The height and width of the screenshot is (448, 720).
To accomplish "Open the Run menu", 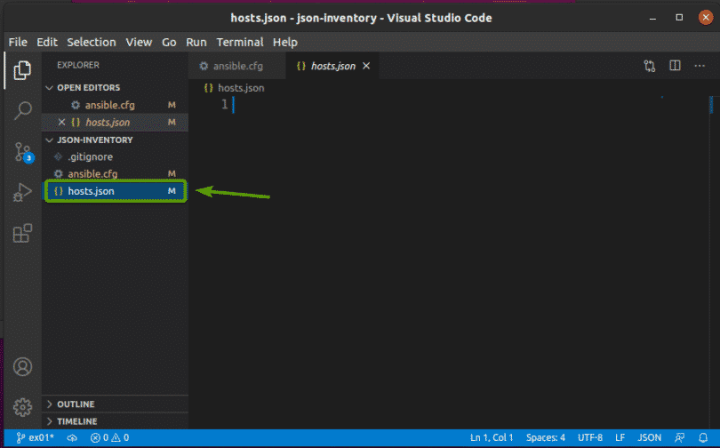I will 196,43.
